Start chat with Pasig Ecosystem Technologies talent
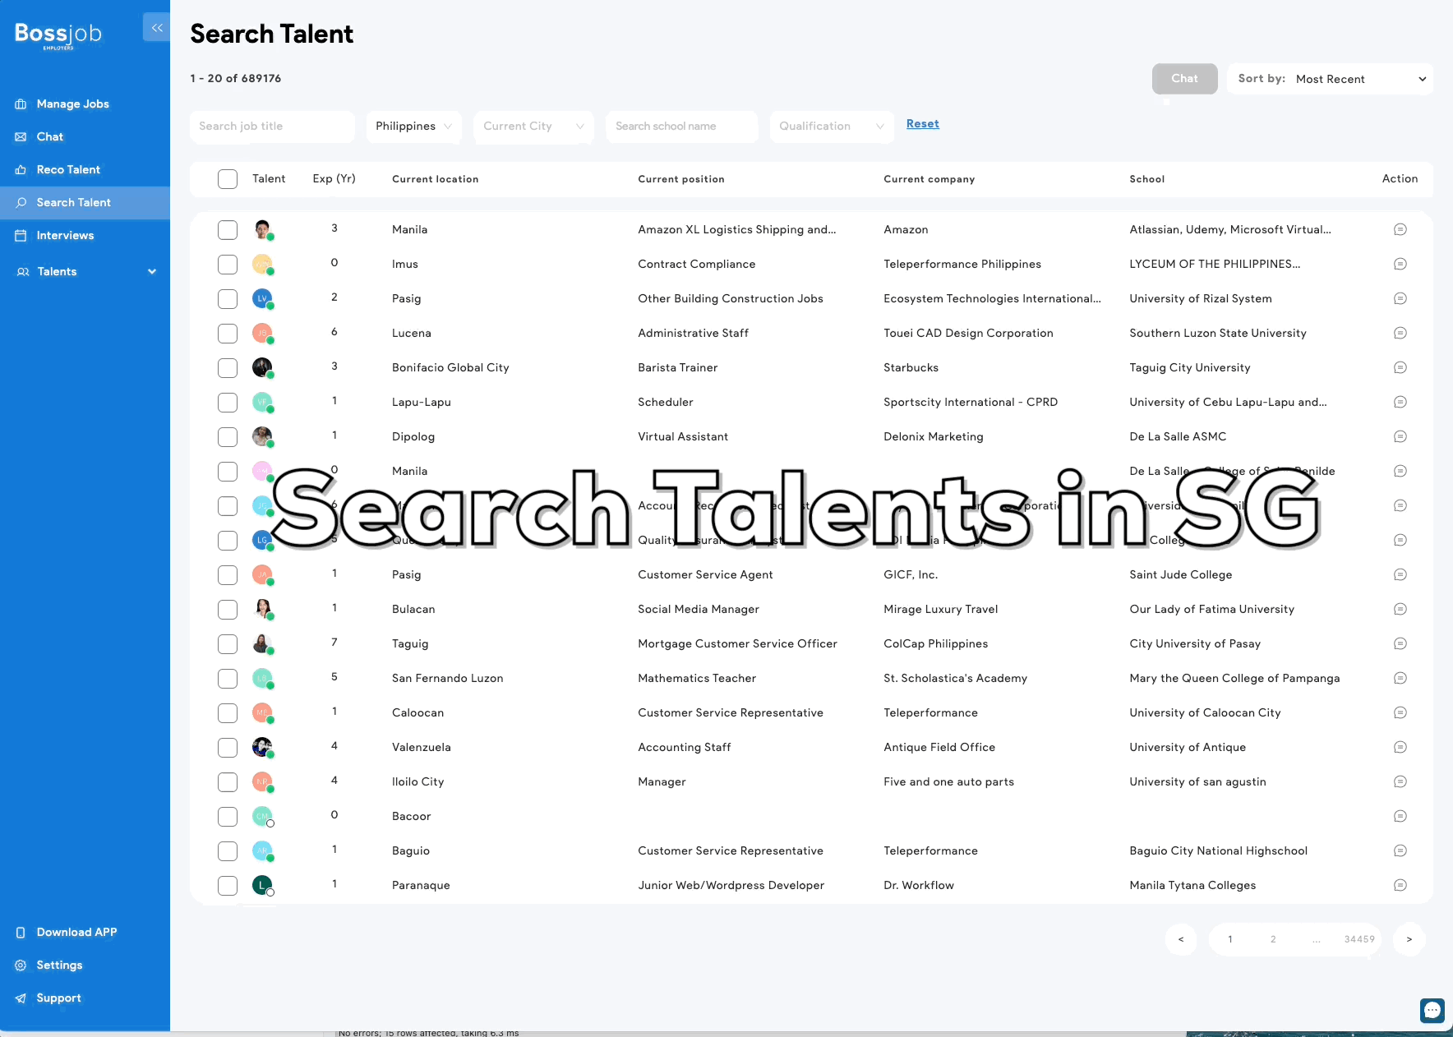This screenshot has height=1037, width=1453. (1400, 299)
